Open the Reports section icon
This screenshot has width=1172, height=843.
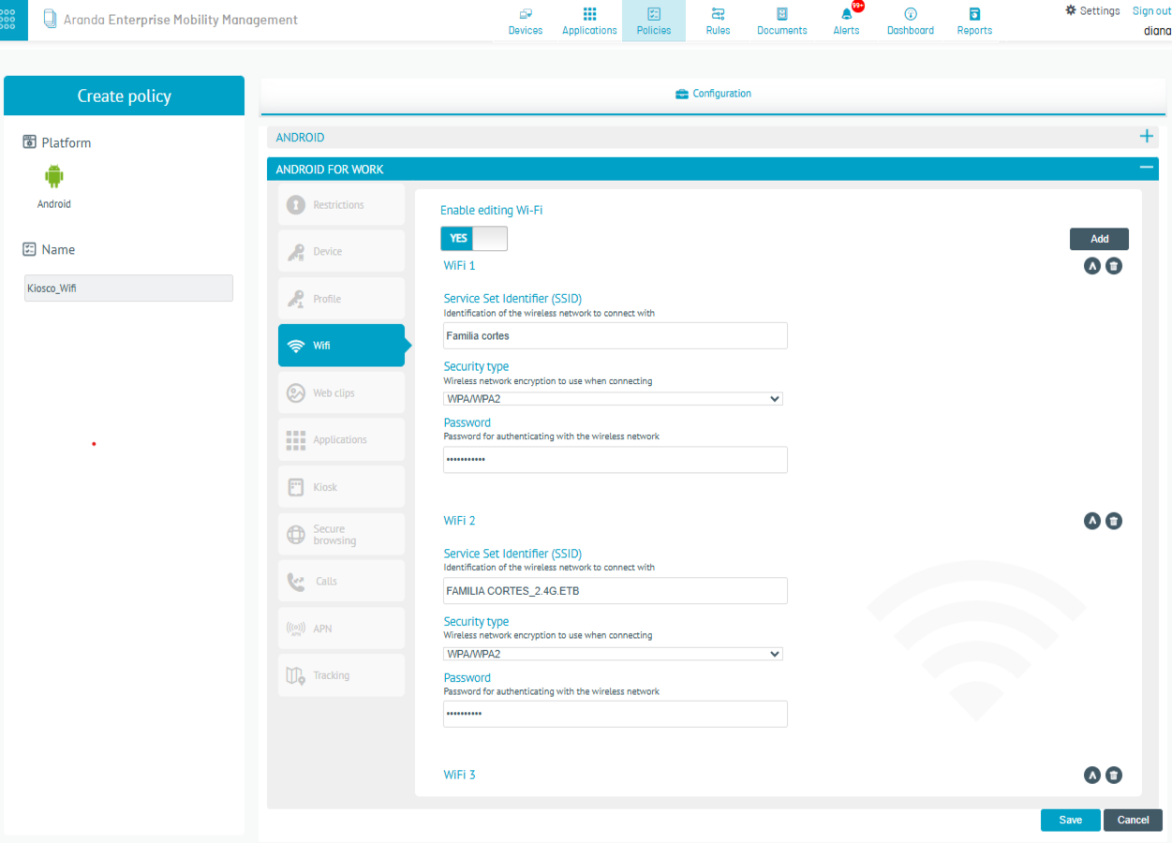tap(974, 14)
